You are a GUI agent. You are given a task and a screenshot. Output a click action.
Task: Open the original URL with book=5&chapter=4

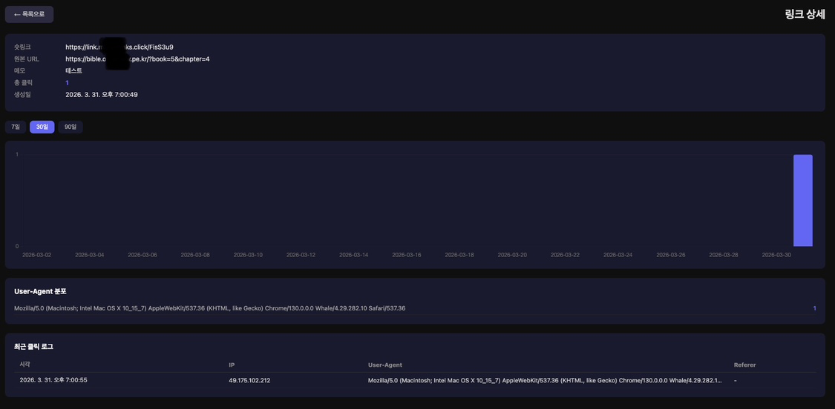coord(137,59)
